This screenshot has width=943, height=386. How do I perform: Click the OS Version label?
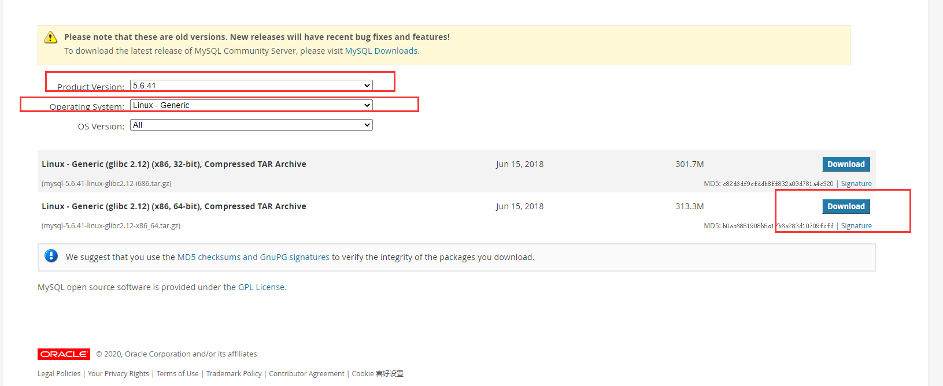[101, 127]
